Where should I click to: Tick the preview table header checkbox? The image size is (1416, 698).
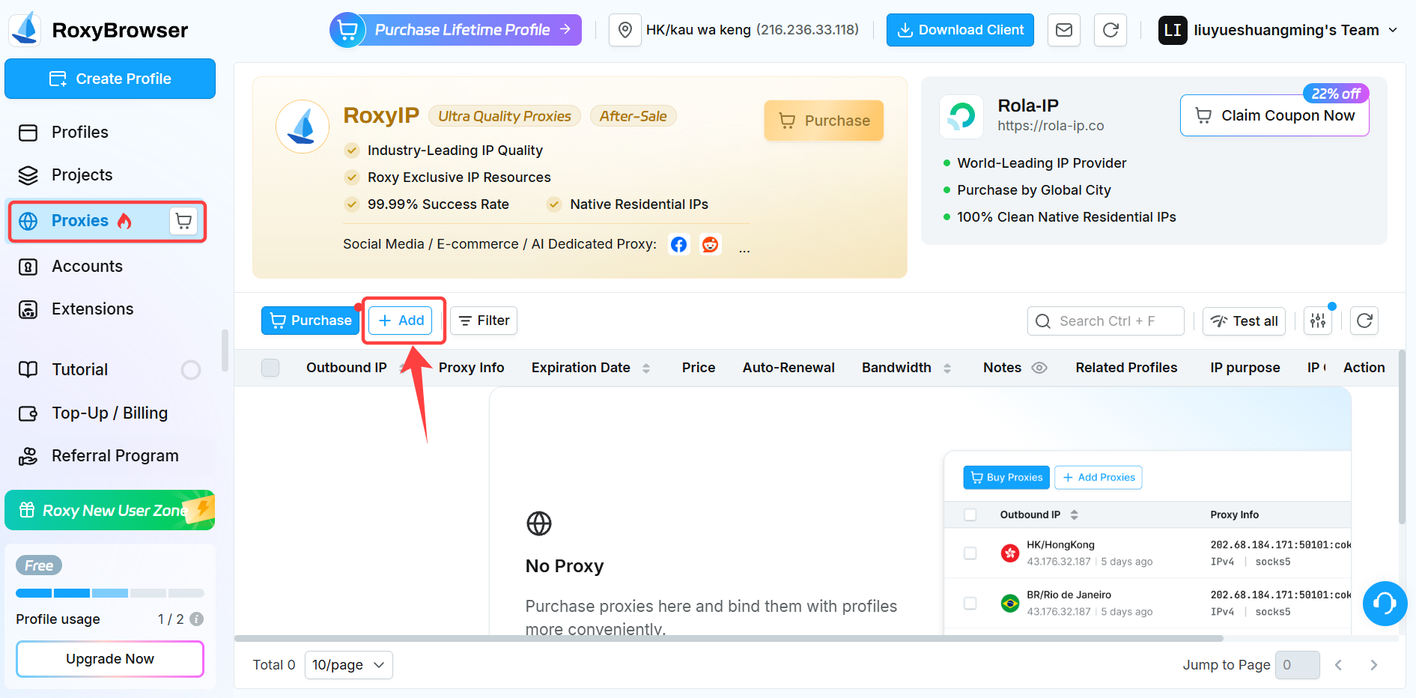pyautogui.click(x=970, y=515)
